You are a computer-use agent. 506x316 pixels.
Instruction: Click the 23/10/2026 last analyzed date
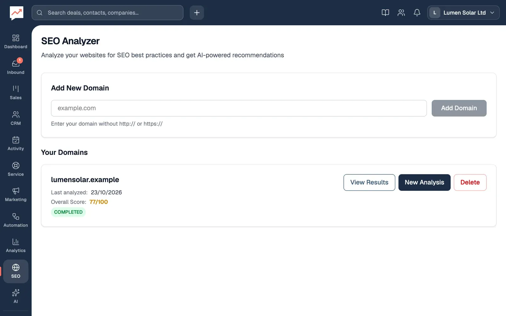point(106,192)
